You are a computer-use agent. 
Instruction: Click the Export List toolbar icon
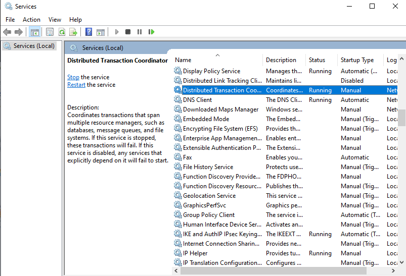pos(73,32)
